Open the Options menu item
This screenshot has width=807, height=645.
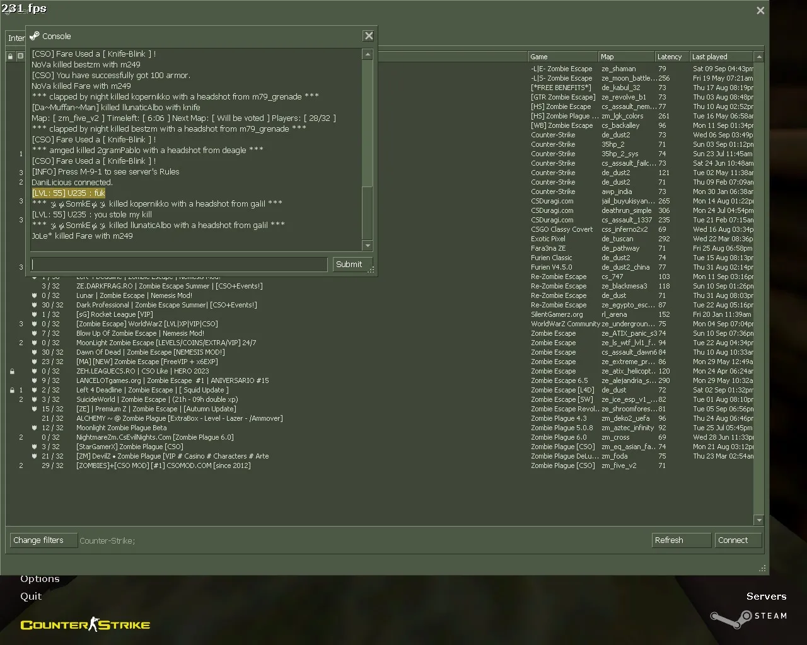(40, 579)
